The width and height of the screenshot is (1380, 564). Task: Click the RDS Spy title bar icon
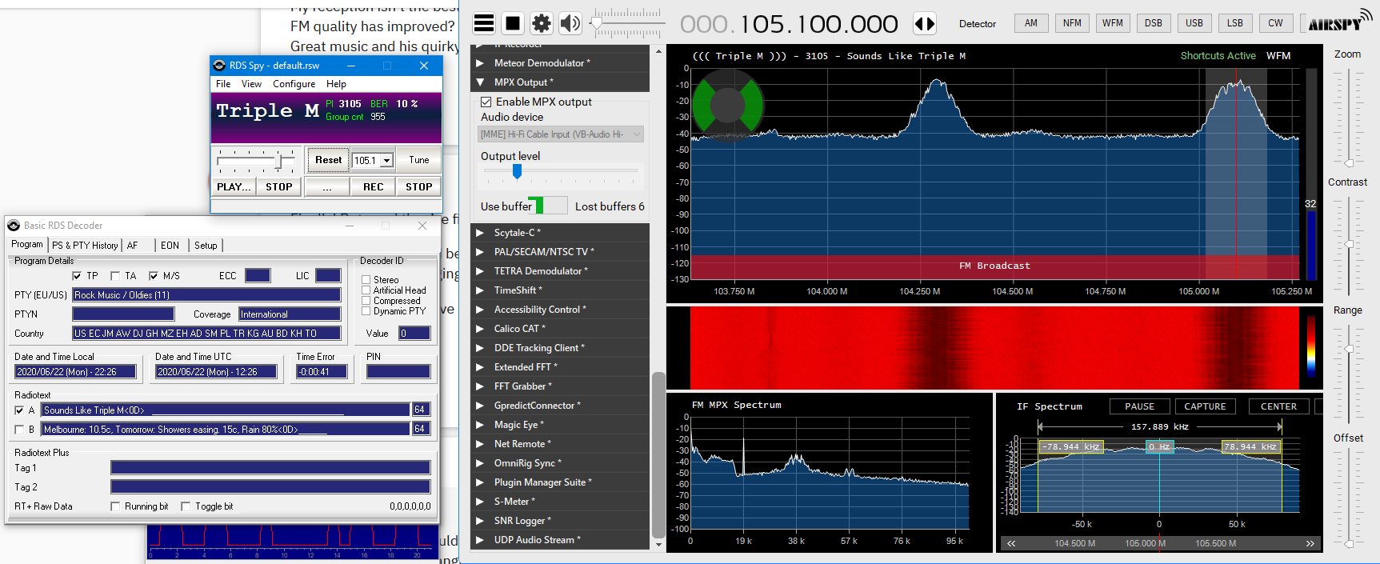[x=219, y=66]
